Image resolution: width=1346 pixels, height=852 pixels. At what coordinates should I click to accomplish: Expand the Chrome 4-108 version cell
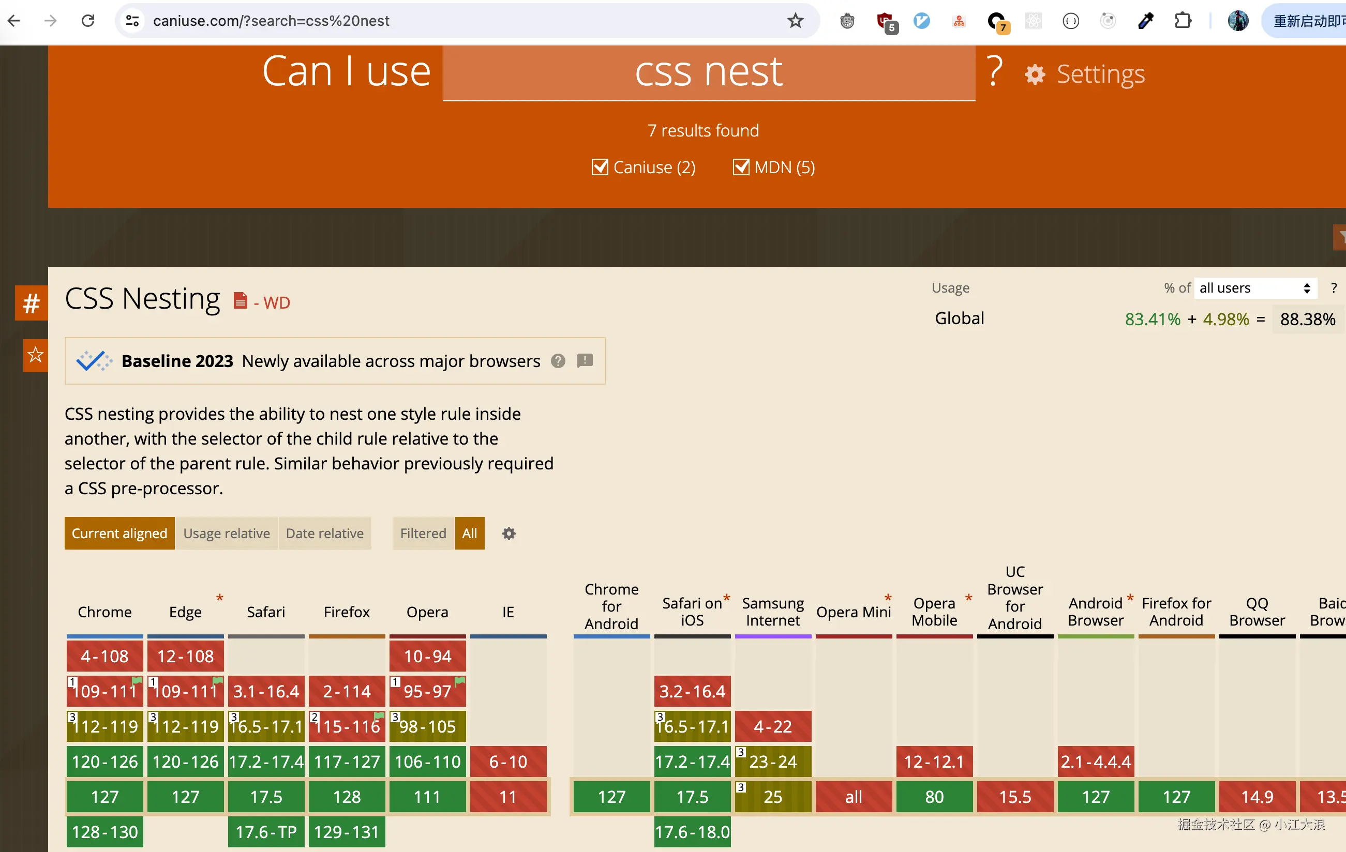104,656
